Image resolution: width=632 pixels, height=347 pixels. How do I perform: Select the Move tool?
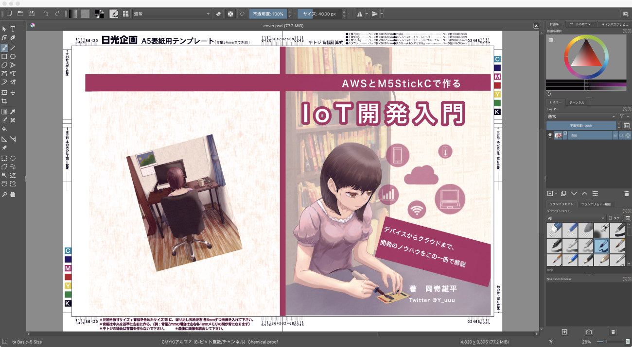click(13, 93)
